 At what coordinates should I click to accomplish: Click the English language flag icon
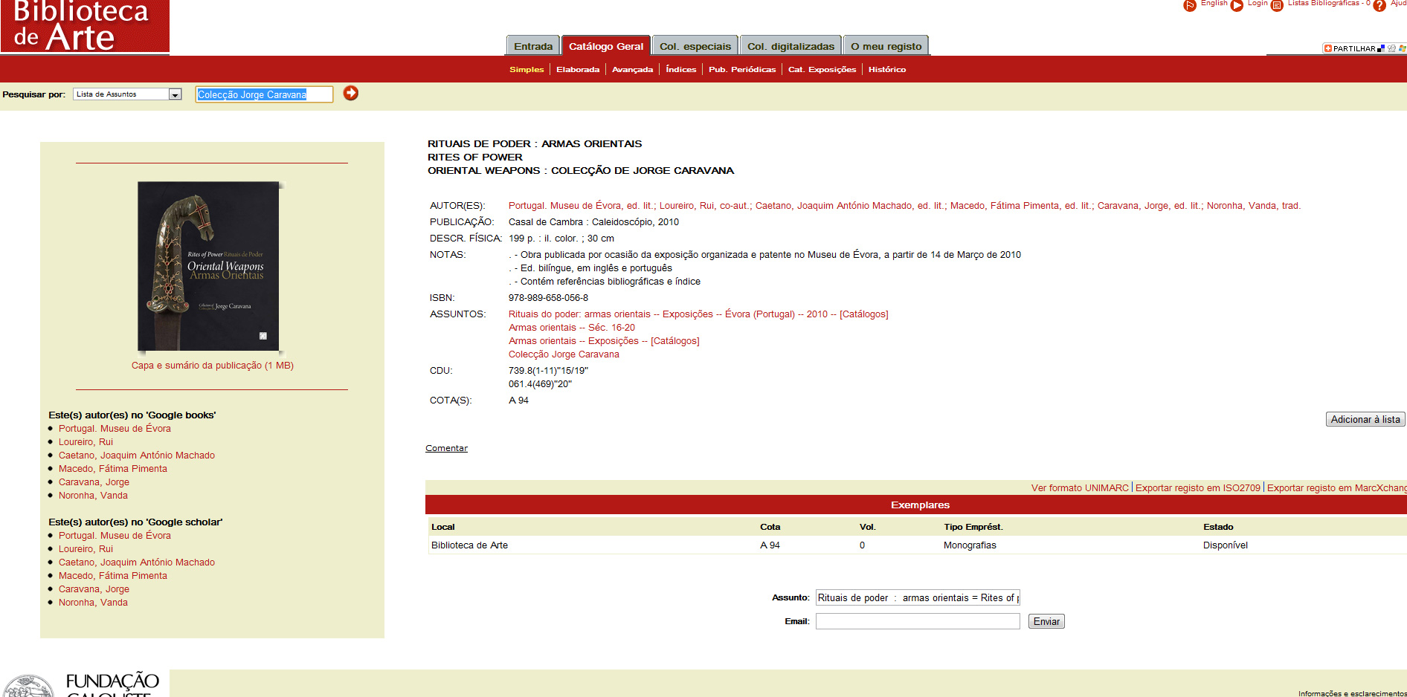(x=1190, y=5)
